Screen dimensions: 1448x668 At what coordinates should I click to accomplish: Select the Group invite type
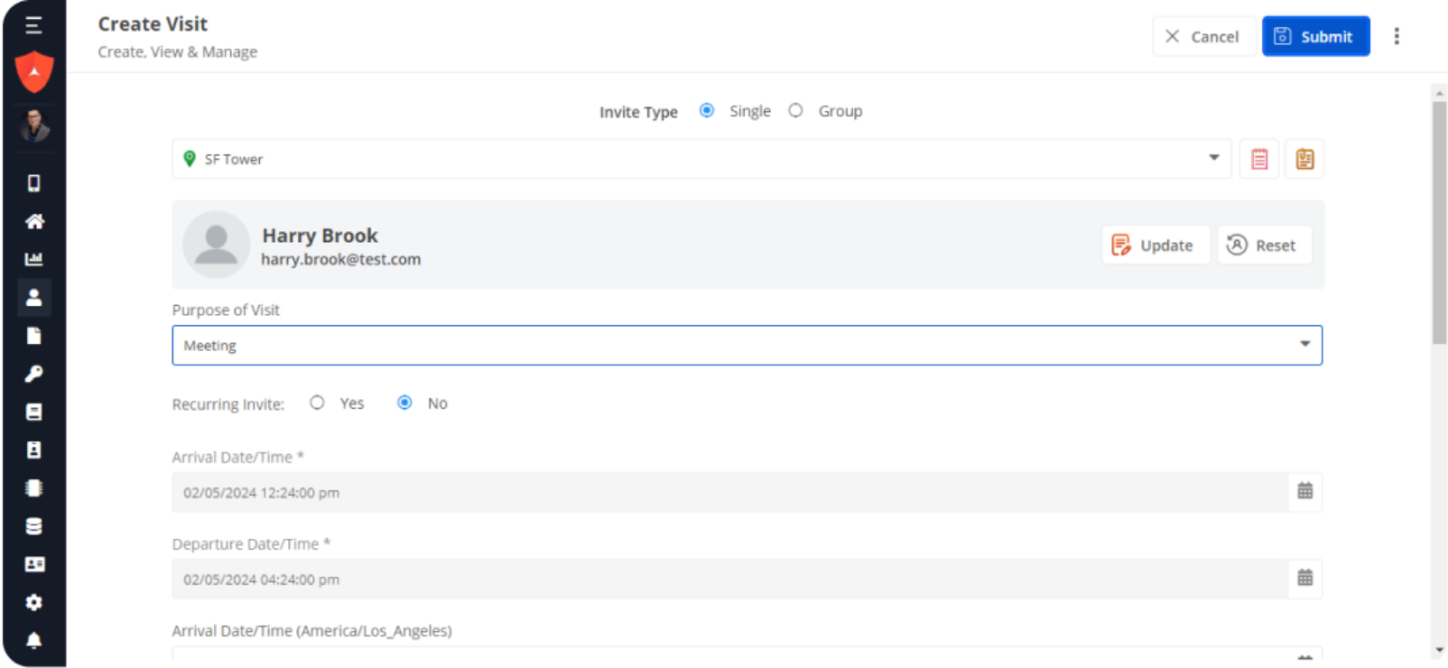tap(795, 110)
